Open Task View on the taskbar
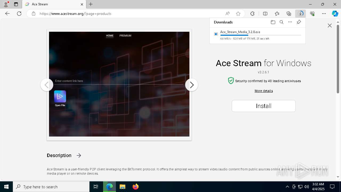 click(x=96, y=187)
